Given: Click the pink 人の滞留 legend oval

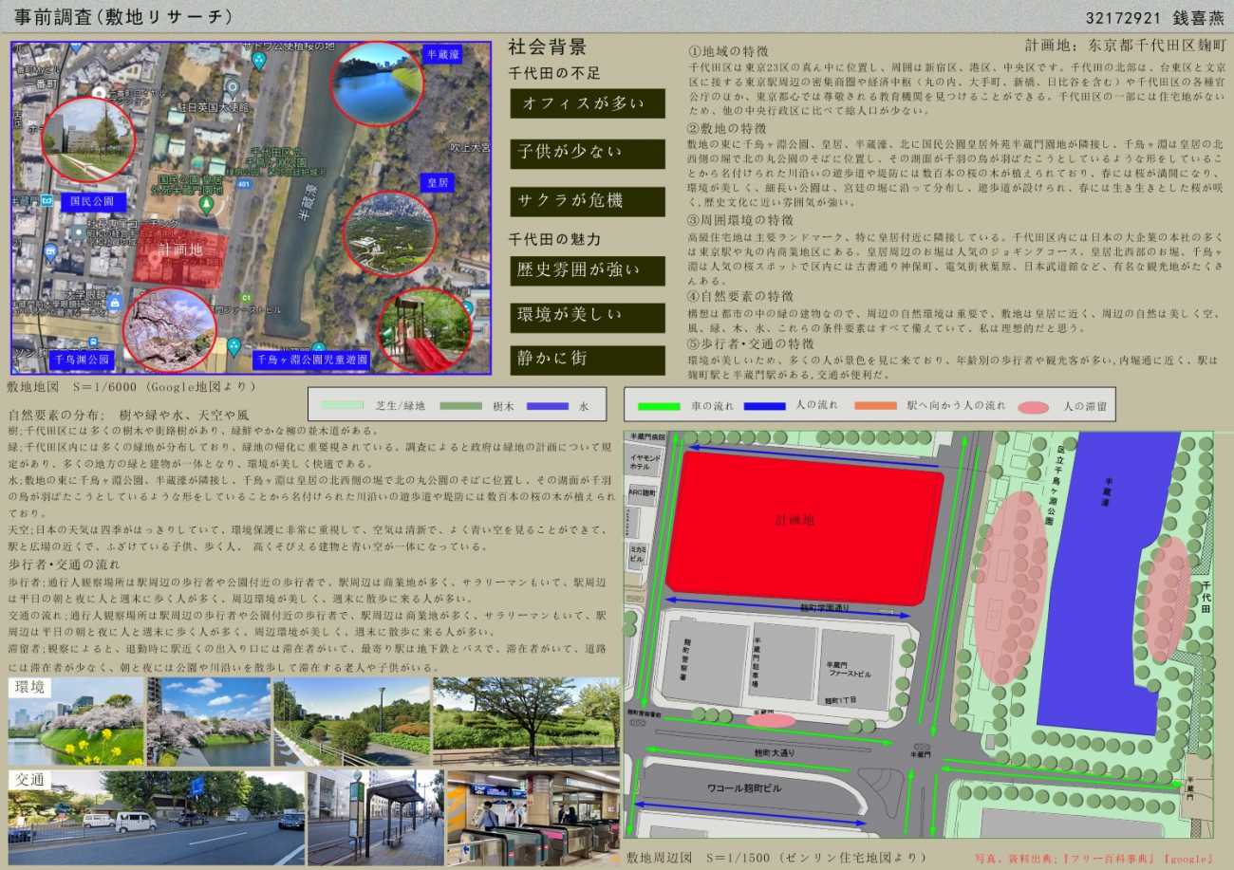Looking at the screenshot, I should (1034, 407).
